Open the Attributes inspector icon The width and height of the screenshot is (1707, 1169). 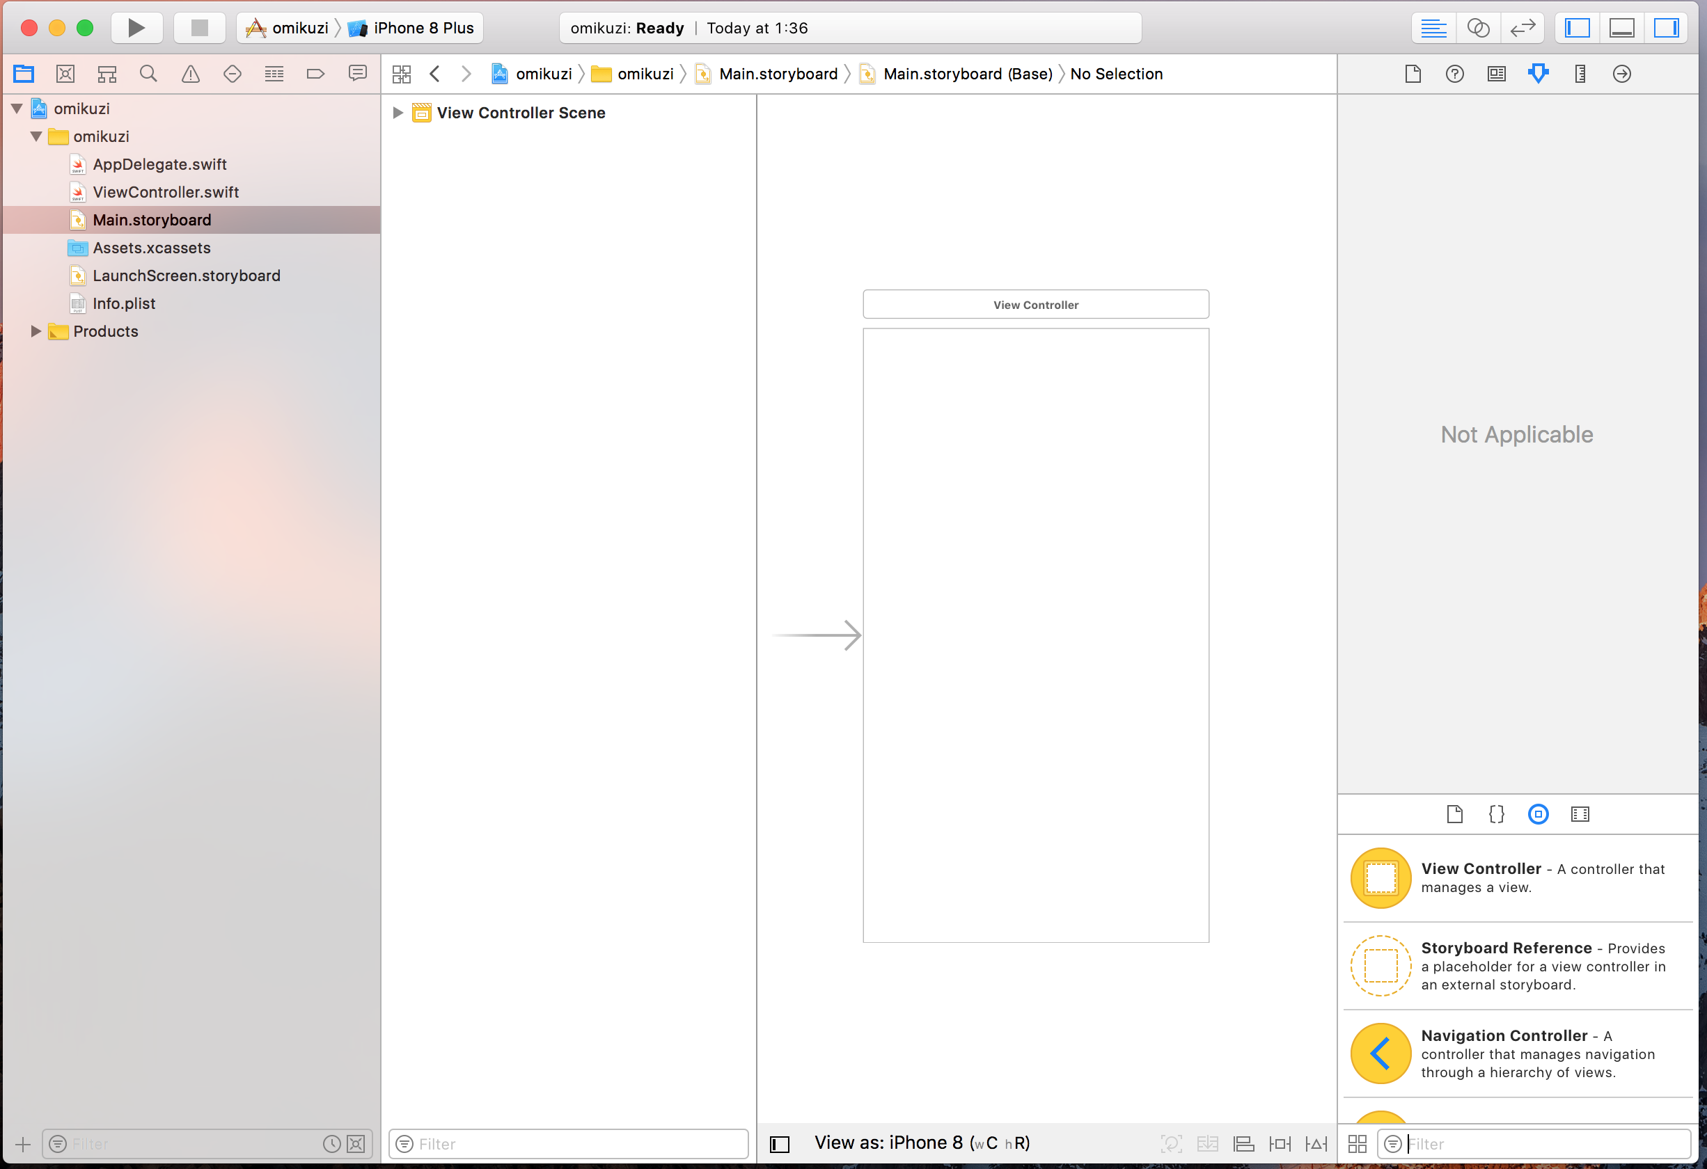1538,74
